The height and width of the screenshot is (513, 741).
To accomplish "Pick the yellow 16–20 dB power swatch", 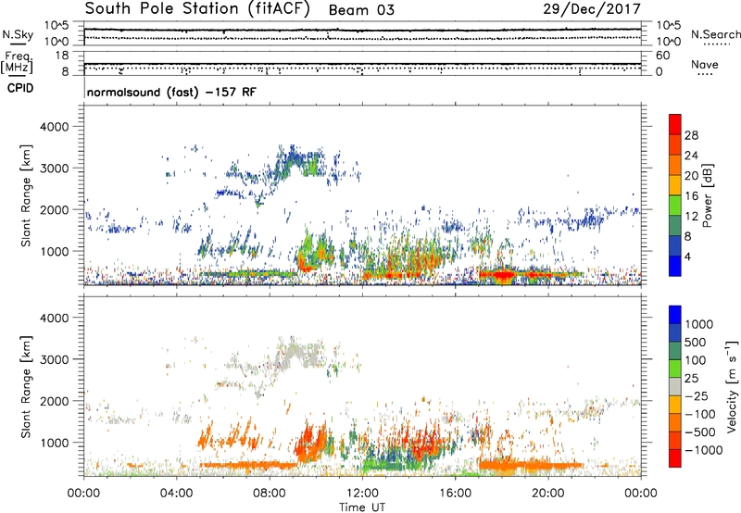I will pos(675,185).
